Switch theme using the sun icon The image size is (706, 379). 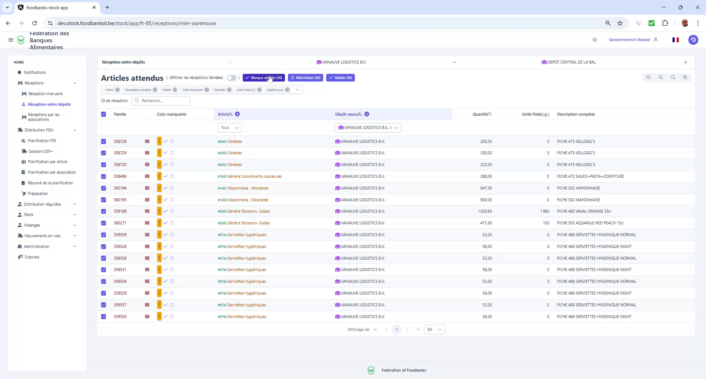[595, 40]
